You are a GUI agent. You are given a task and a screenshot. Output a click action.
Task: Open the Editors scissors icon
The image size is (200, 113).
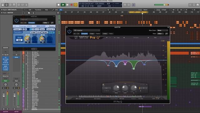tap(26, 5)
